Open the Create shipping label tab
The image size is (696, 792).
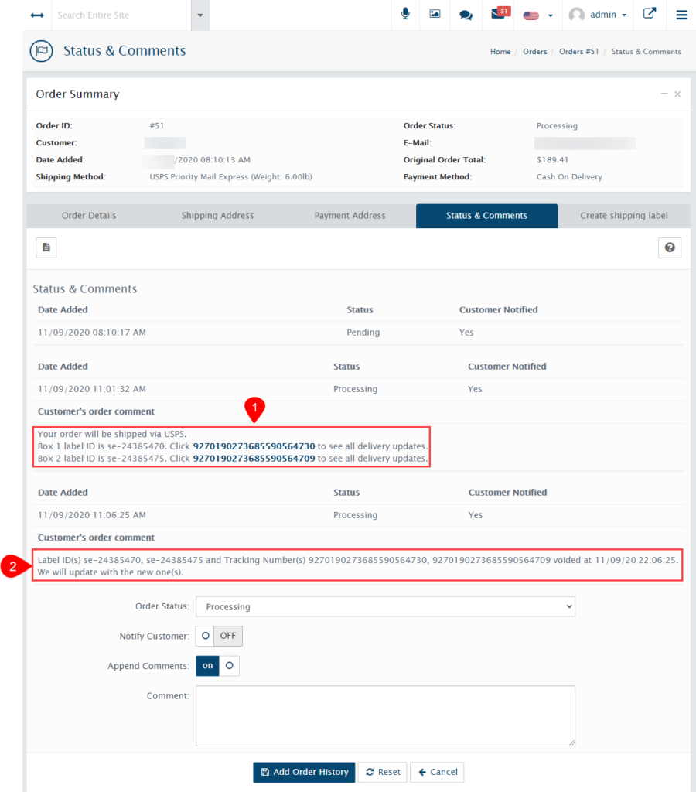(x=624, y=216)
